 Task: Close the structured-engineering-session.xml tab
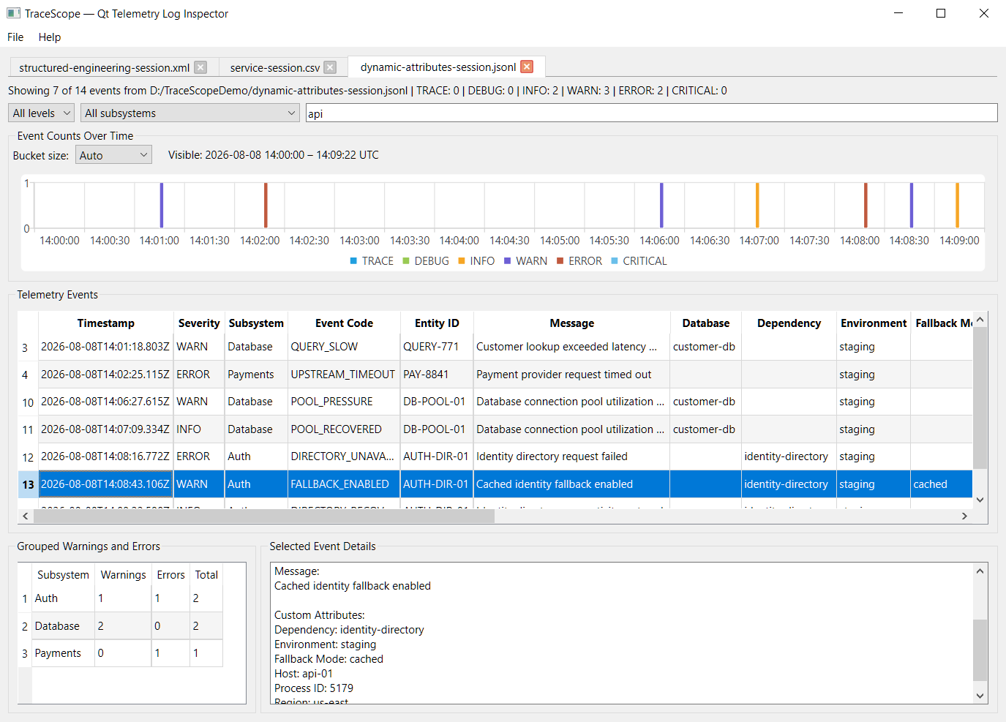(x=200, y=67)
